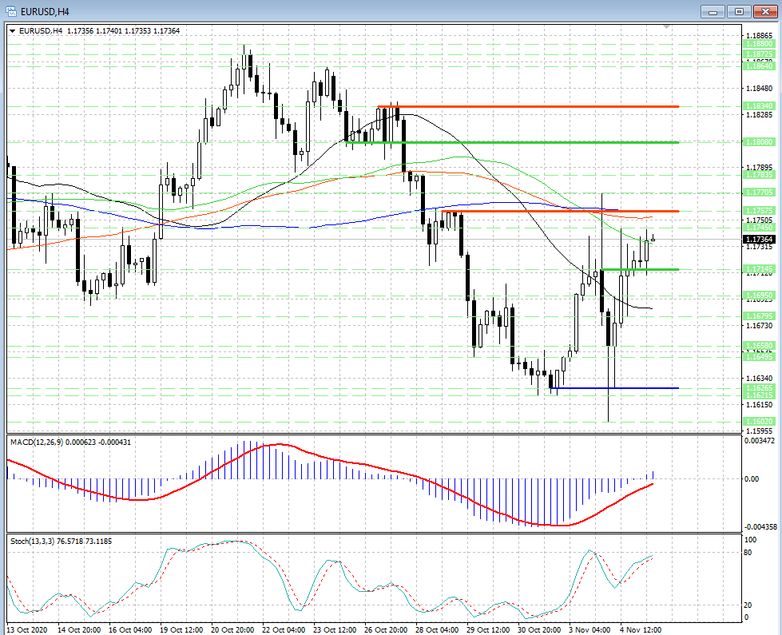Select the red horizontal line at 1.17575
Screen dimensions: 782x635
click(560, 211)
